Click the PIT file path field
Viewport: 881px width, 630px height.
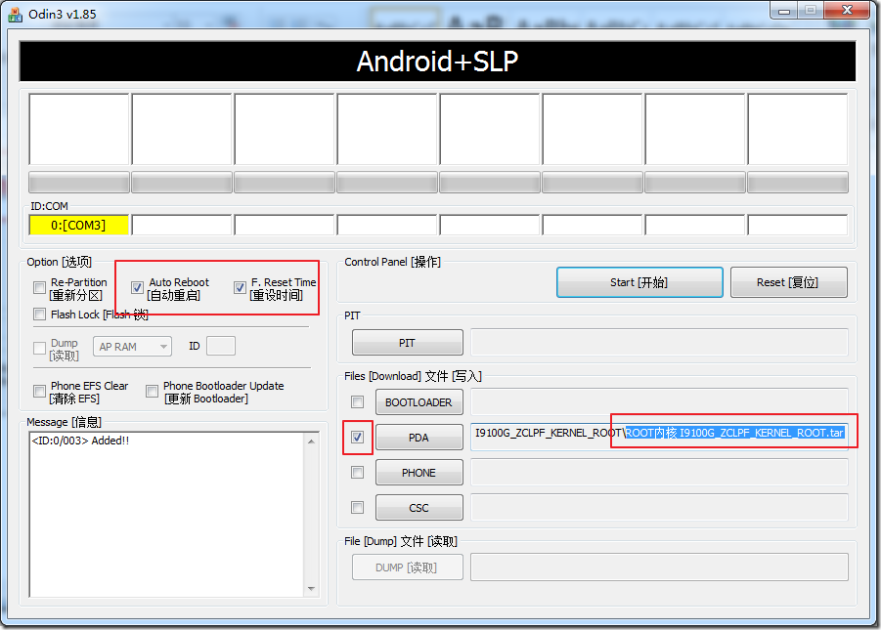click(659, 343)
